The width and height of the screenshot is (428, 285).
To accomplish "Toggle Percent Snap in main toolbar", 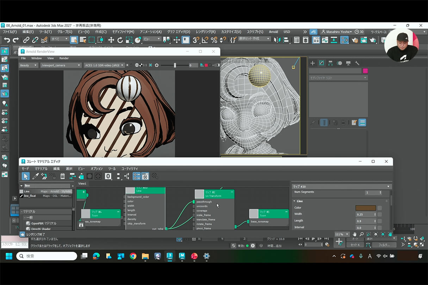I will [214, 40].
